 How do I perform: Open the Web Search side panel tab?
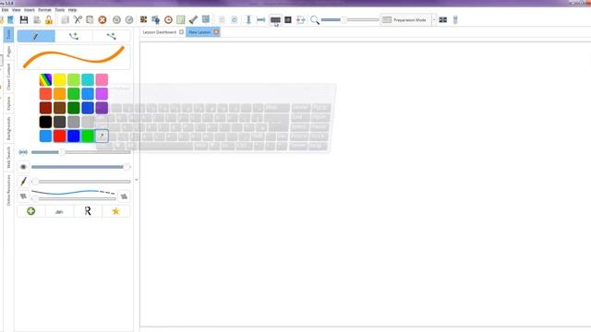click(x=8, y=158)
